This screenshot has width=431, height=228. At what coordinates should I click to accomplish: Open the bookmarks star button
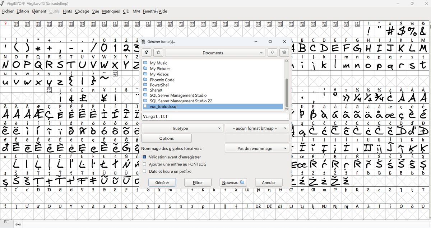[158, 53]
